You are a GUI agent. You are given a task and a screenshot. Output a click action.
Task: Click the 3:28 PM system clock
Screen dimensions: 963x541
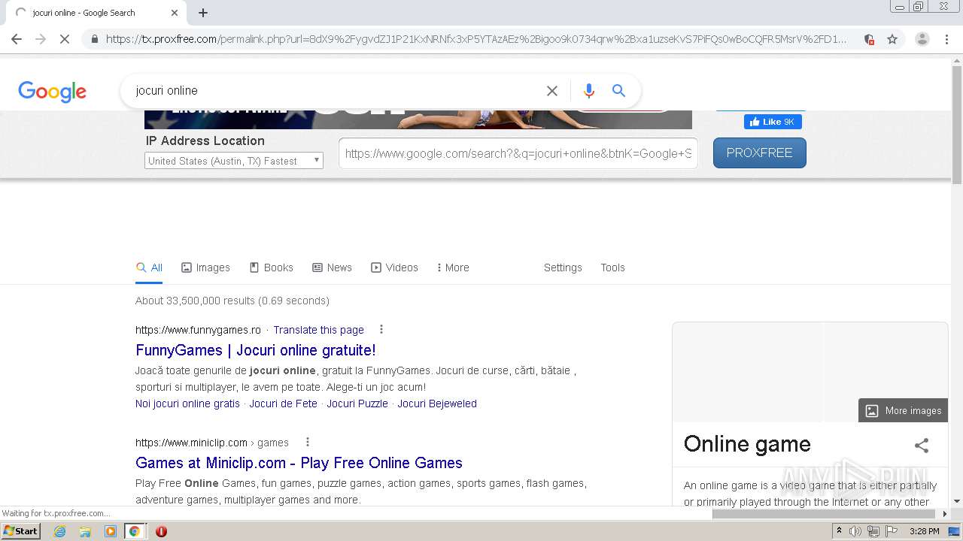coord(924,531)
